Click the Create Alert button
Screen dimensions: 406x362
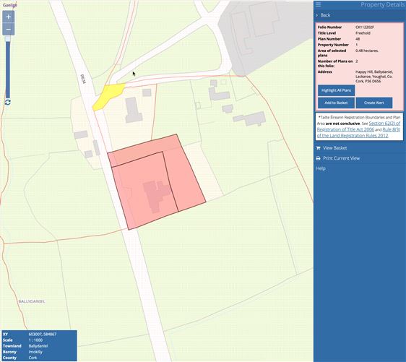tap(374, 103)
